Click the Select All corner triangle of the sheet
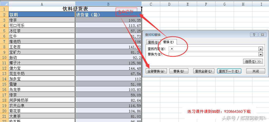 point(4,4)
